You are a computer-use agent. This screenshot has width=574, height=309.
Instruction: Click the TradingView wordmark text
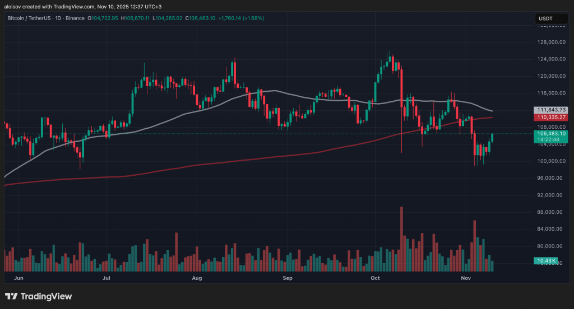point(46,296)
